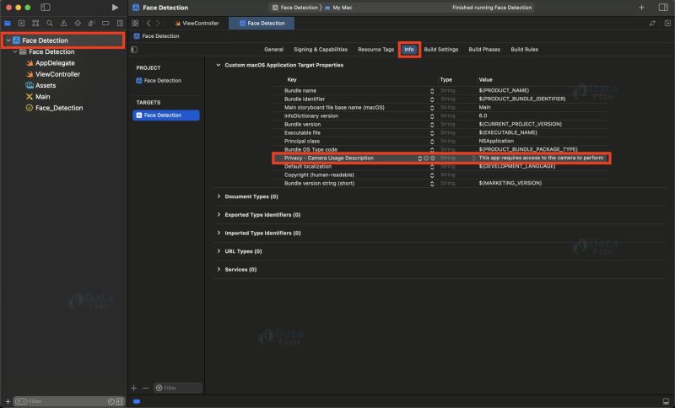Open the Test navigator diamond icon

pyautogui.click(x=78, y=24)
